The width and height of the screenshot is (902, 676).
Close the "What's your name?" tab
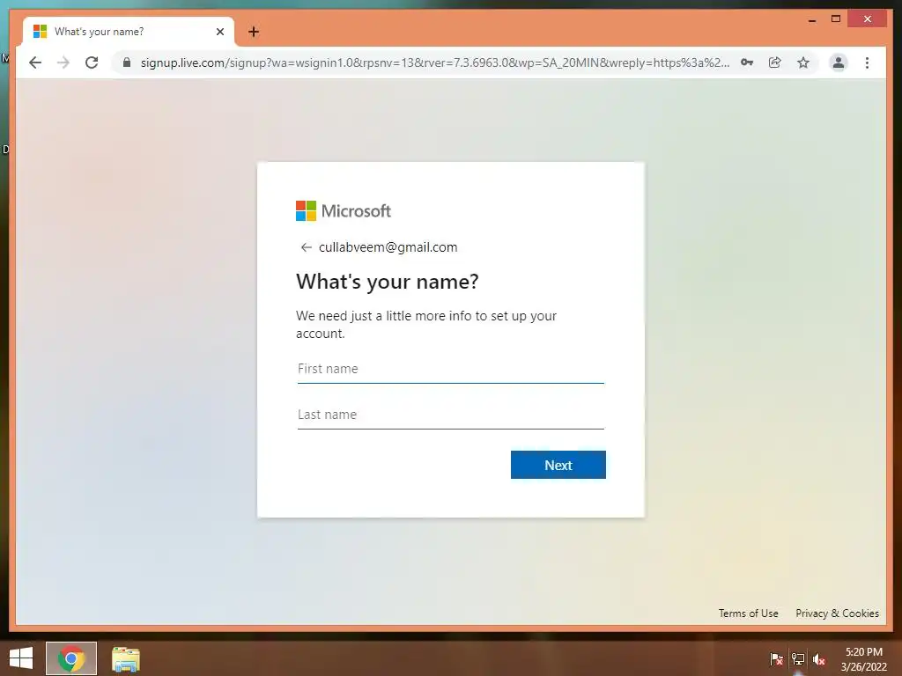[x=219, y=32]
